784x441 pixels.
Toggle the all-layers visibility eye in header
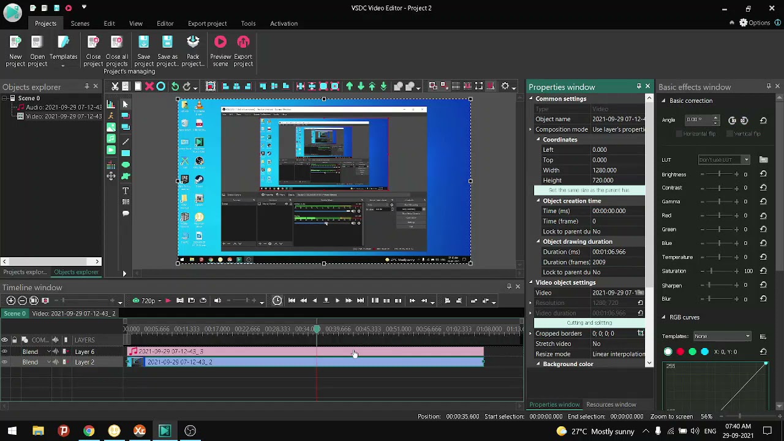tap(4, 340)
